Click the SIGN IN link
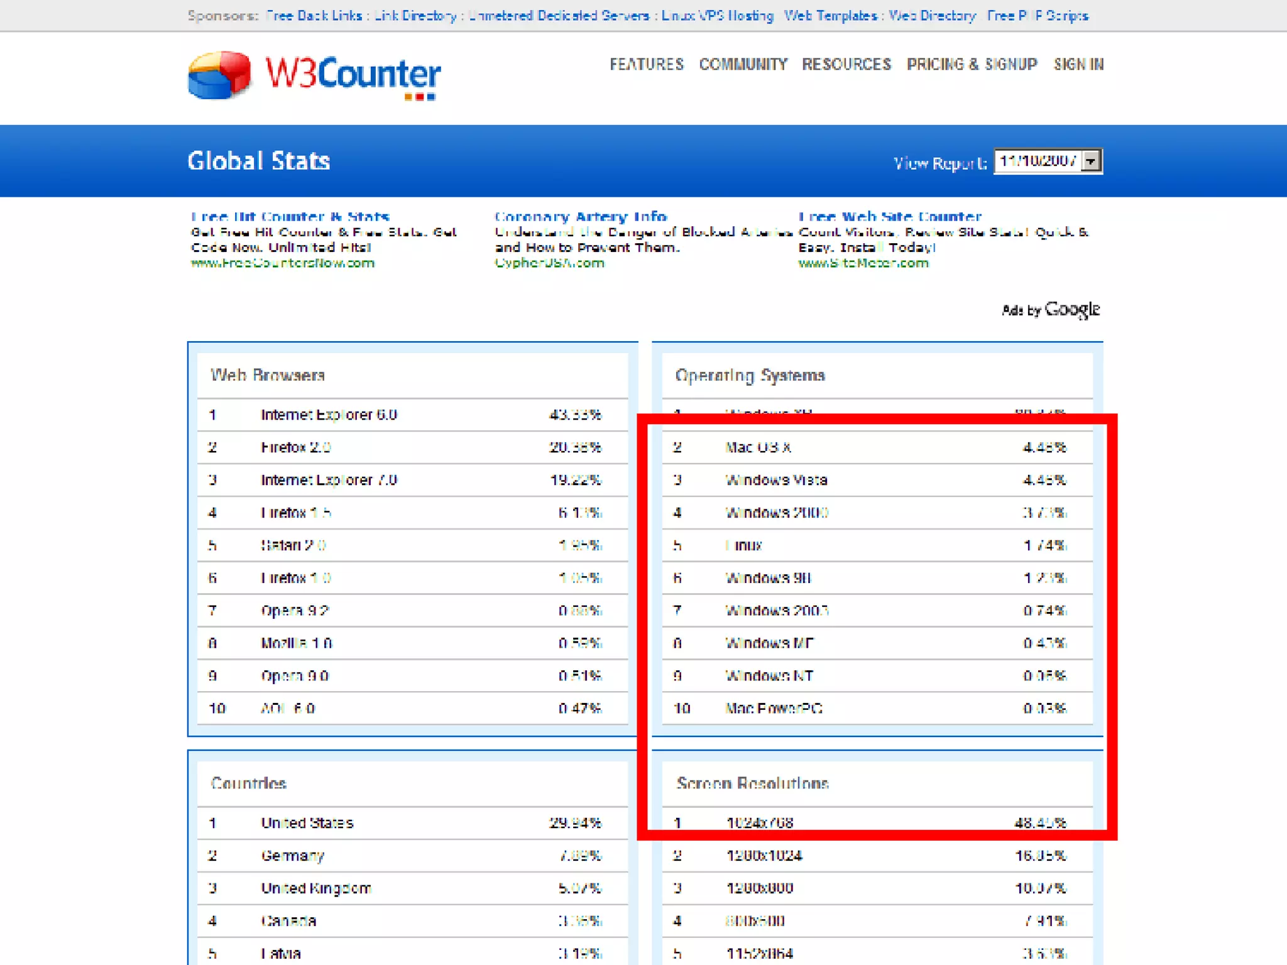1287x965 pixels. (x=1078, y=65)
